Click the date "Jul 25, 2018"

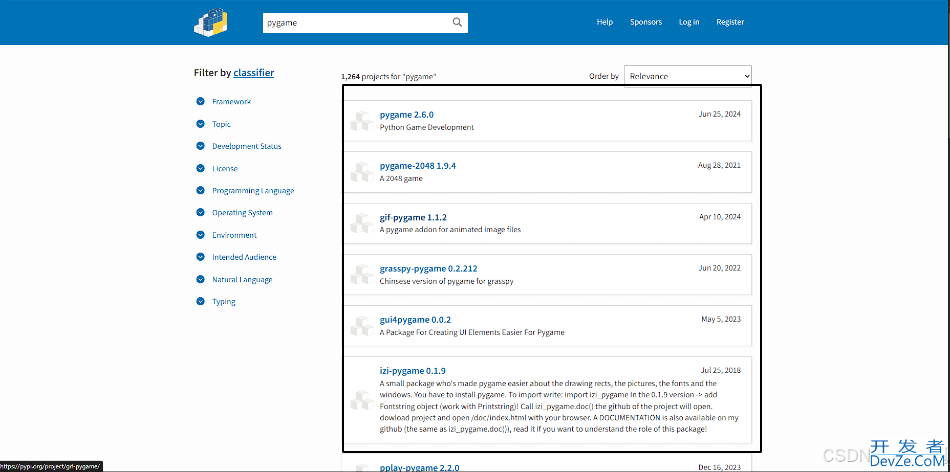point(721,370)
